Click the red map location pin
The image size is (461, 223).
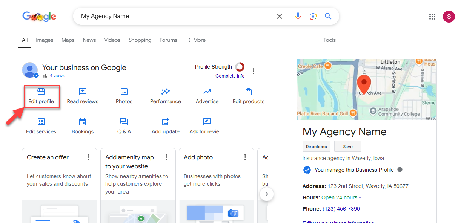tap(364, 84)
